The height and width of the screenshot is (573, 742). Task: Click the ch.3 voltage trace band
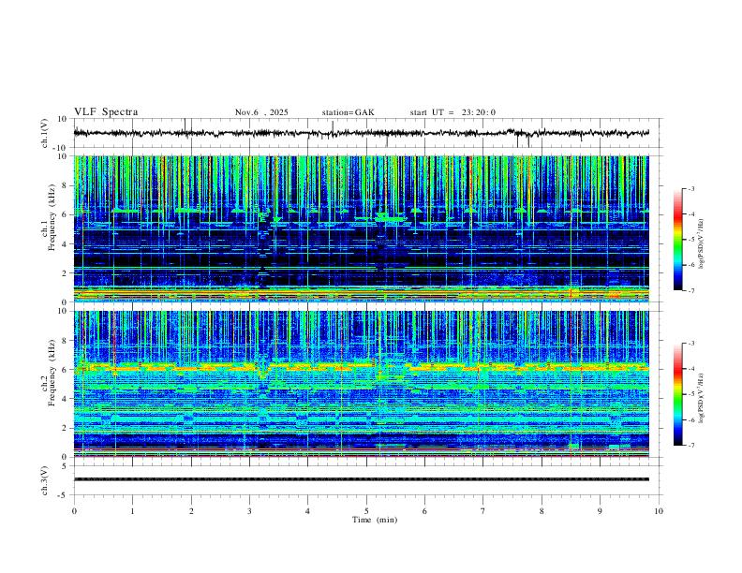click(361, 479)
